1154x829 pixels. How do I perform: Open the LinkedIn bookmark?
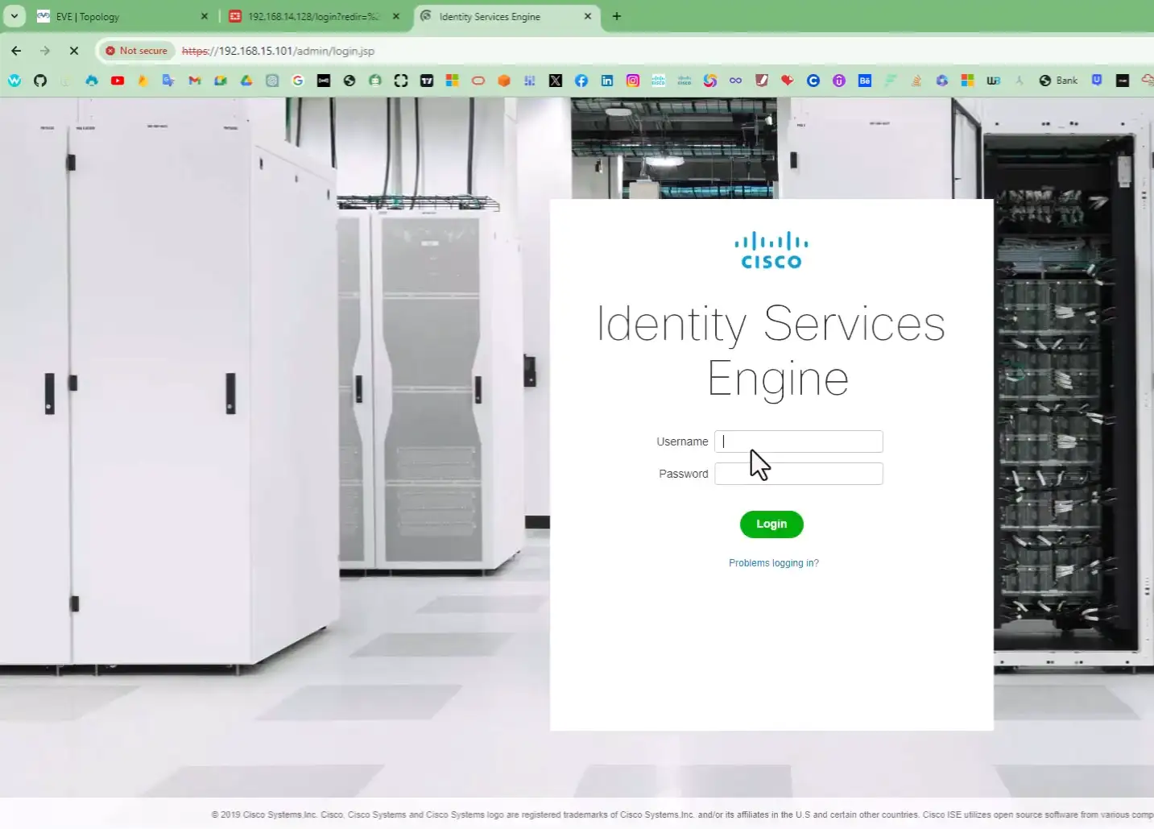(x=606, y=81)
